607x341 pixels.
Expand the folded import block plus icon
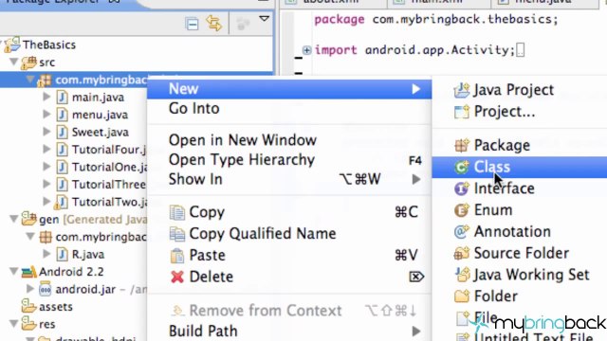pyautogui.click(x=306, y=50)
